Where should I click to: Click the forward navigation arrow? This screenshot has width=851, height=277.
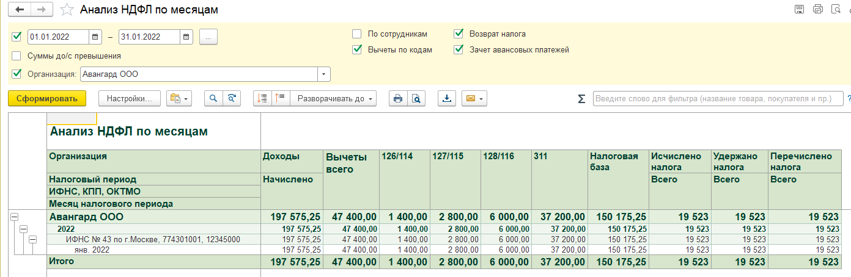(41, 10)
